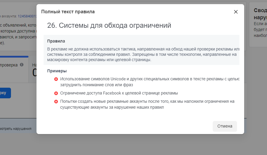Click the blue button ending in рку
Screen dimensions: 267x155
[5, 93]
